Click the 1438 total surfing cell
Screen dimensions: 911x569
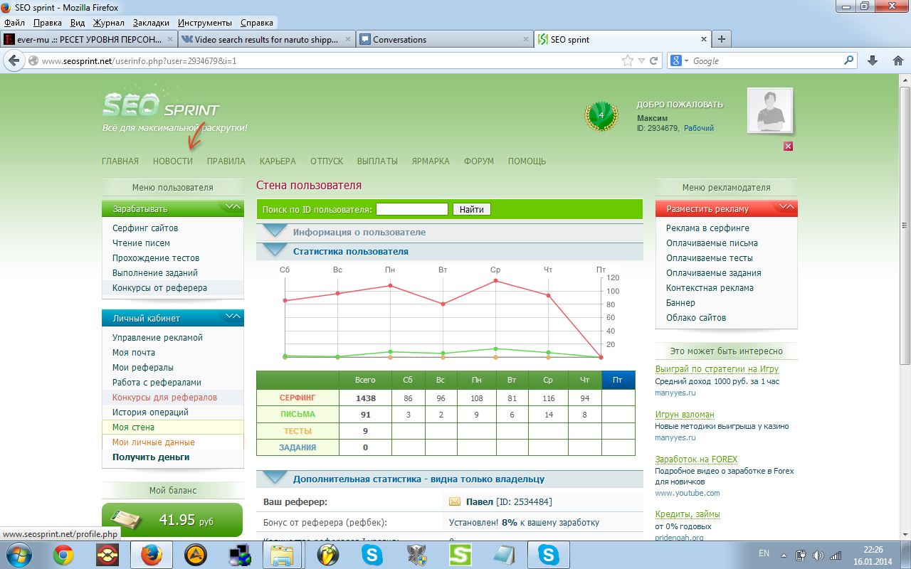click(365, 398)
